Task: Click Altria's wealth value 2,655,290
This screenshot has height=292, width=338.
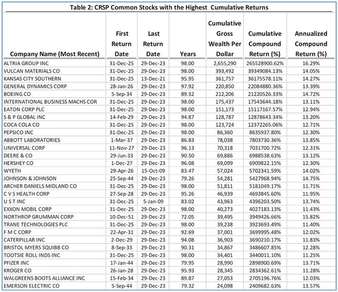Action: 225,63
